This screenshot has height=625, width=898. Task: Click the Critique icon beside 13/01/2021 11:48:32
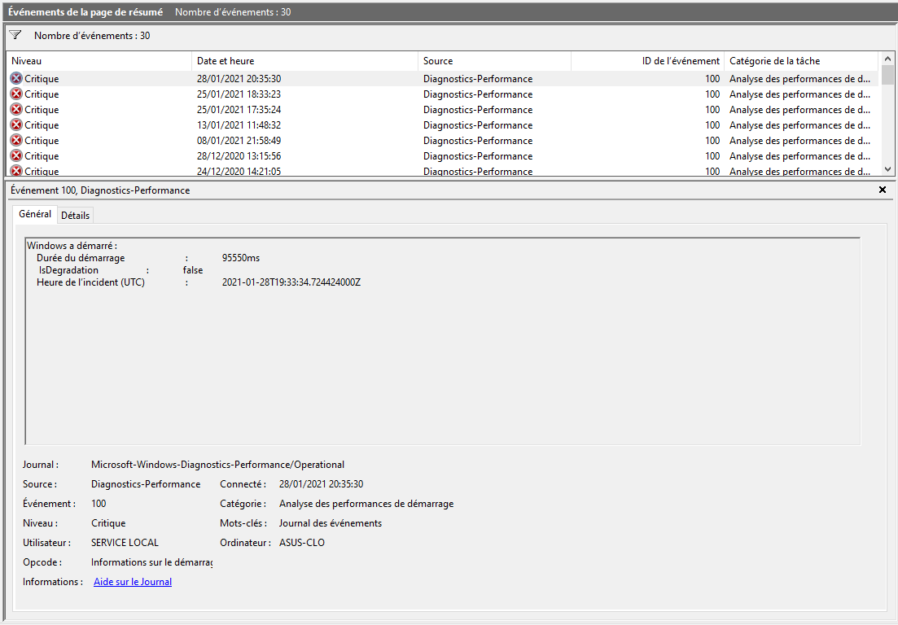click(x=16, y=125)
